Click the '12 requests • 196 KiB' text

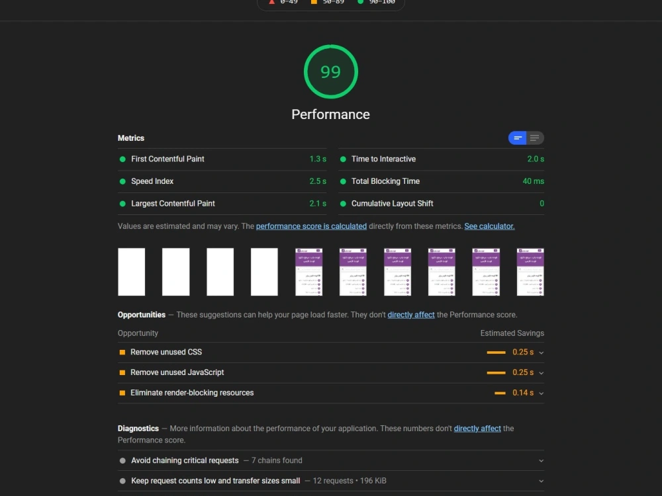[350, 481]
